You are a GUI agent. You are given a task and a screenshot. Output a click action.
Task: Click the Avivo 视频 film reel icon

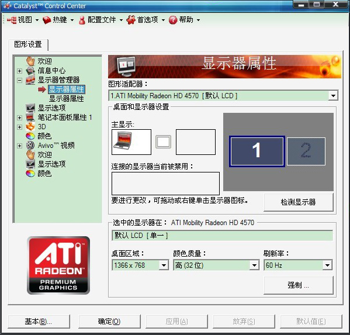pos(30,146)
